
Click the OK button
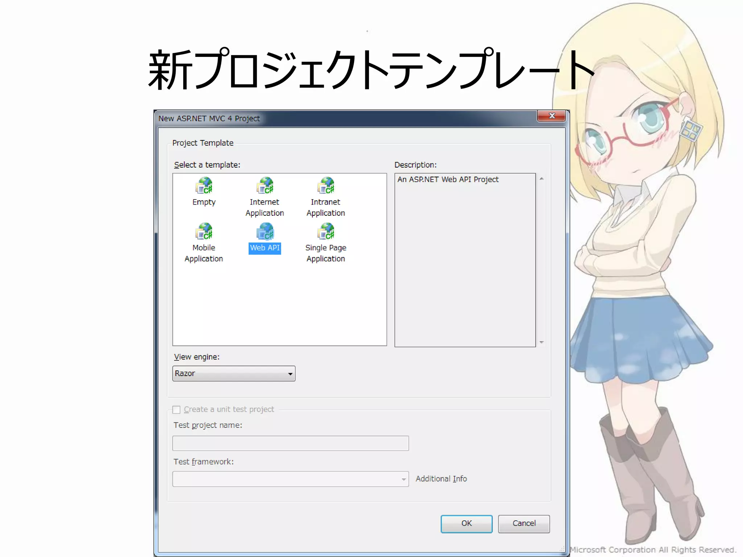(x=467, y=524)
